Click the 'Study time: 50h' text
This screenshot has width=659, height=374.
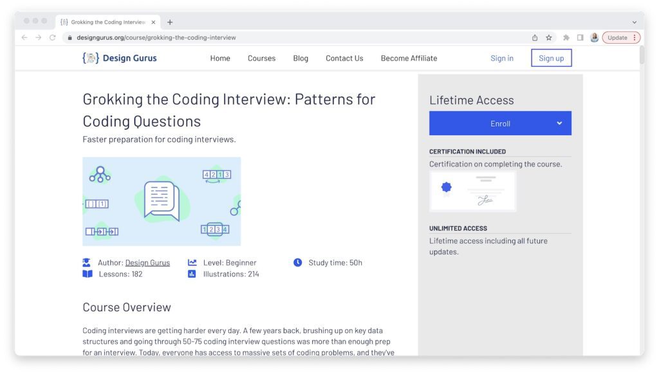[335, 262]
